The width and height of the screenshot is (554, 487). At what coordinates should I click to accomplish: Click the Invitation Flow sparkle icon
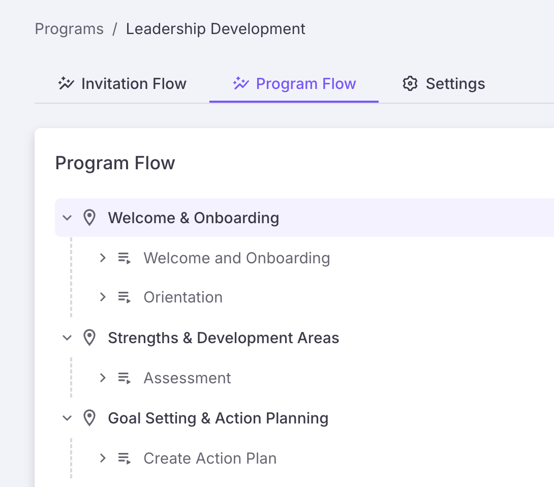(66, 83)
